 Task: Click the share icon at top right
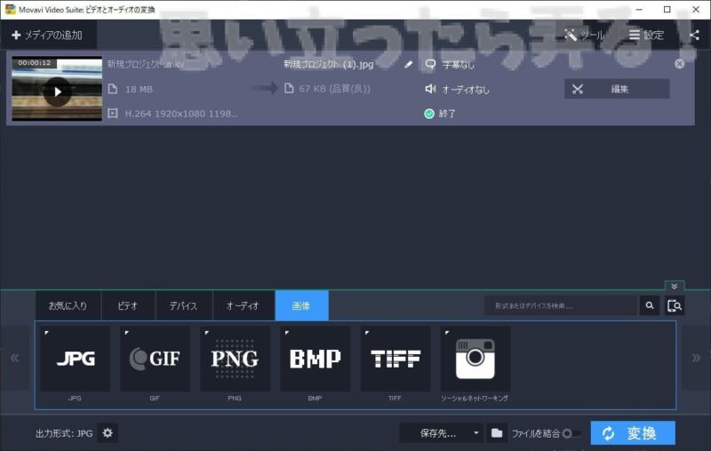coord(694,35)
